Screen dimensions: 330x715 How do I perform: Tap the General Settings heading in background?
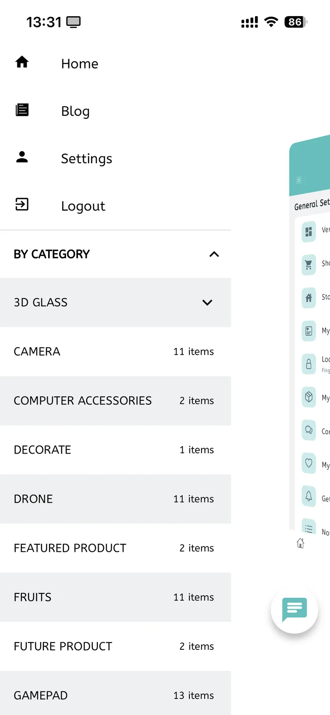(x=312, y=204)
